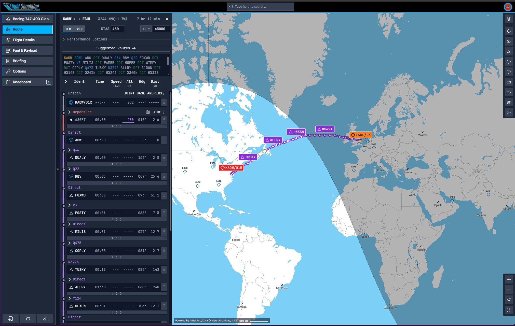This screenshot has height=326, width=515.
Task: Open the Briefing tab
Action: click(28, 61)
